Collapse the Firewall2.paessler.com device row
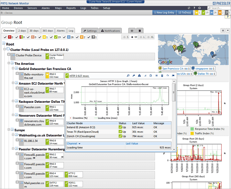The height and width of the screenshot is (189, 231). point(17,163)
